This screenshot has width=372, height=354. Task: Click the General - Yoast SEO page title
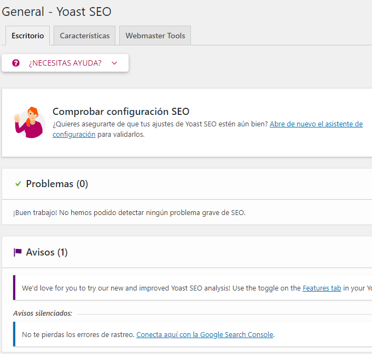tap(56, 11)
